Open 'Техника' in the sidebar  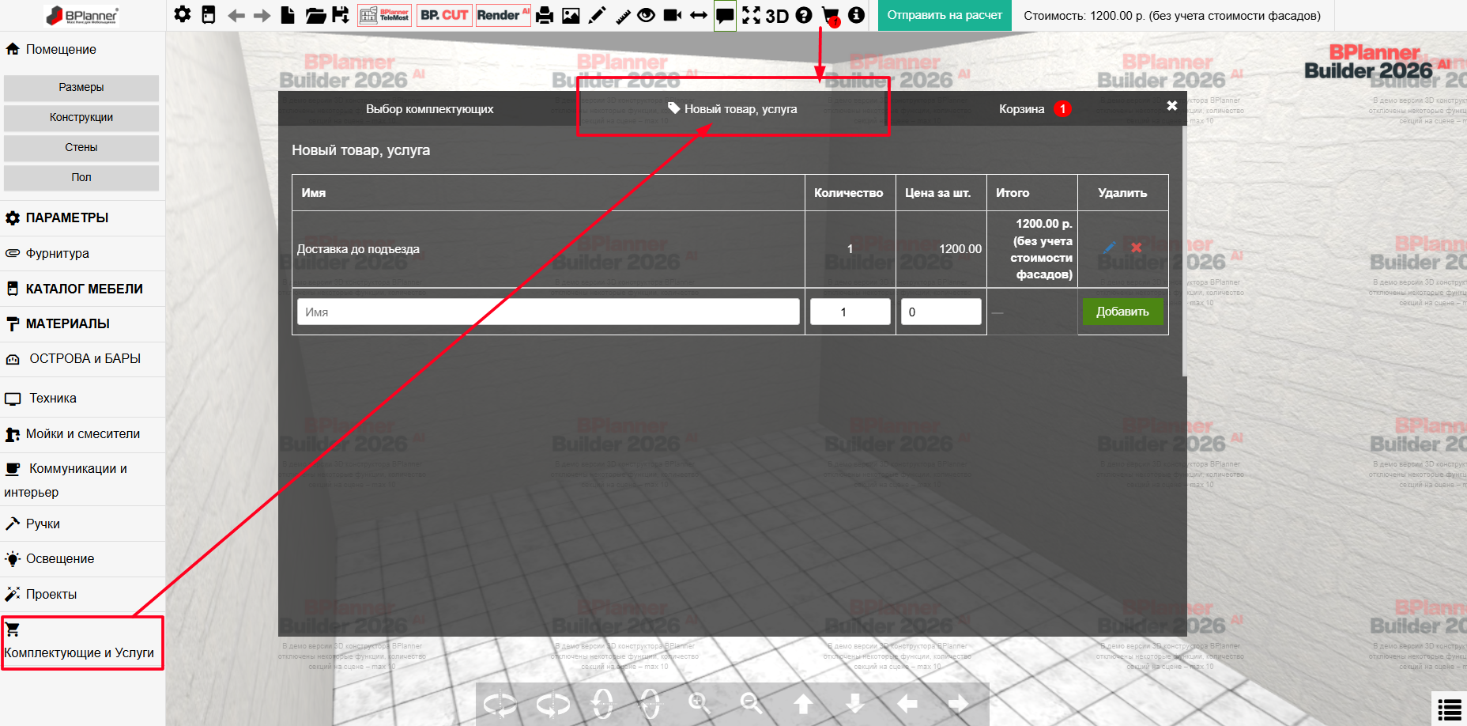coord(82,399)
